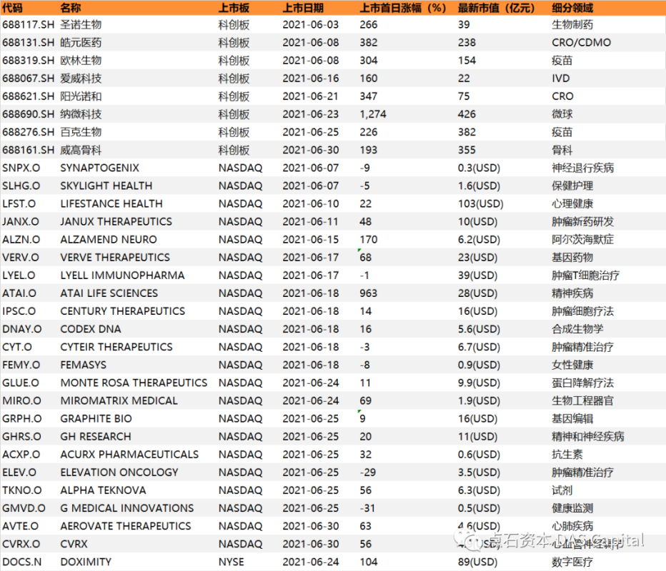Select the name ALPHA TEKNOVA
The image size is (666, 571).
(103, 490)
